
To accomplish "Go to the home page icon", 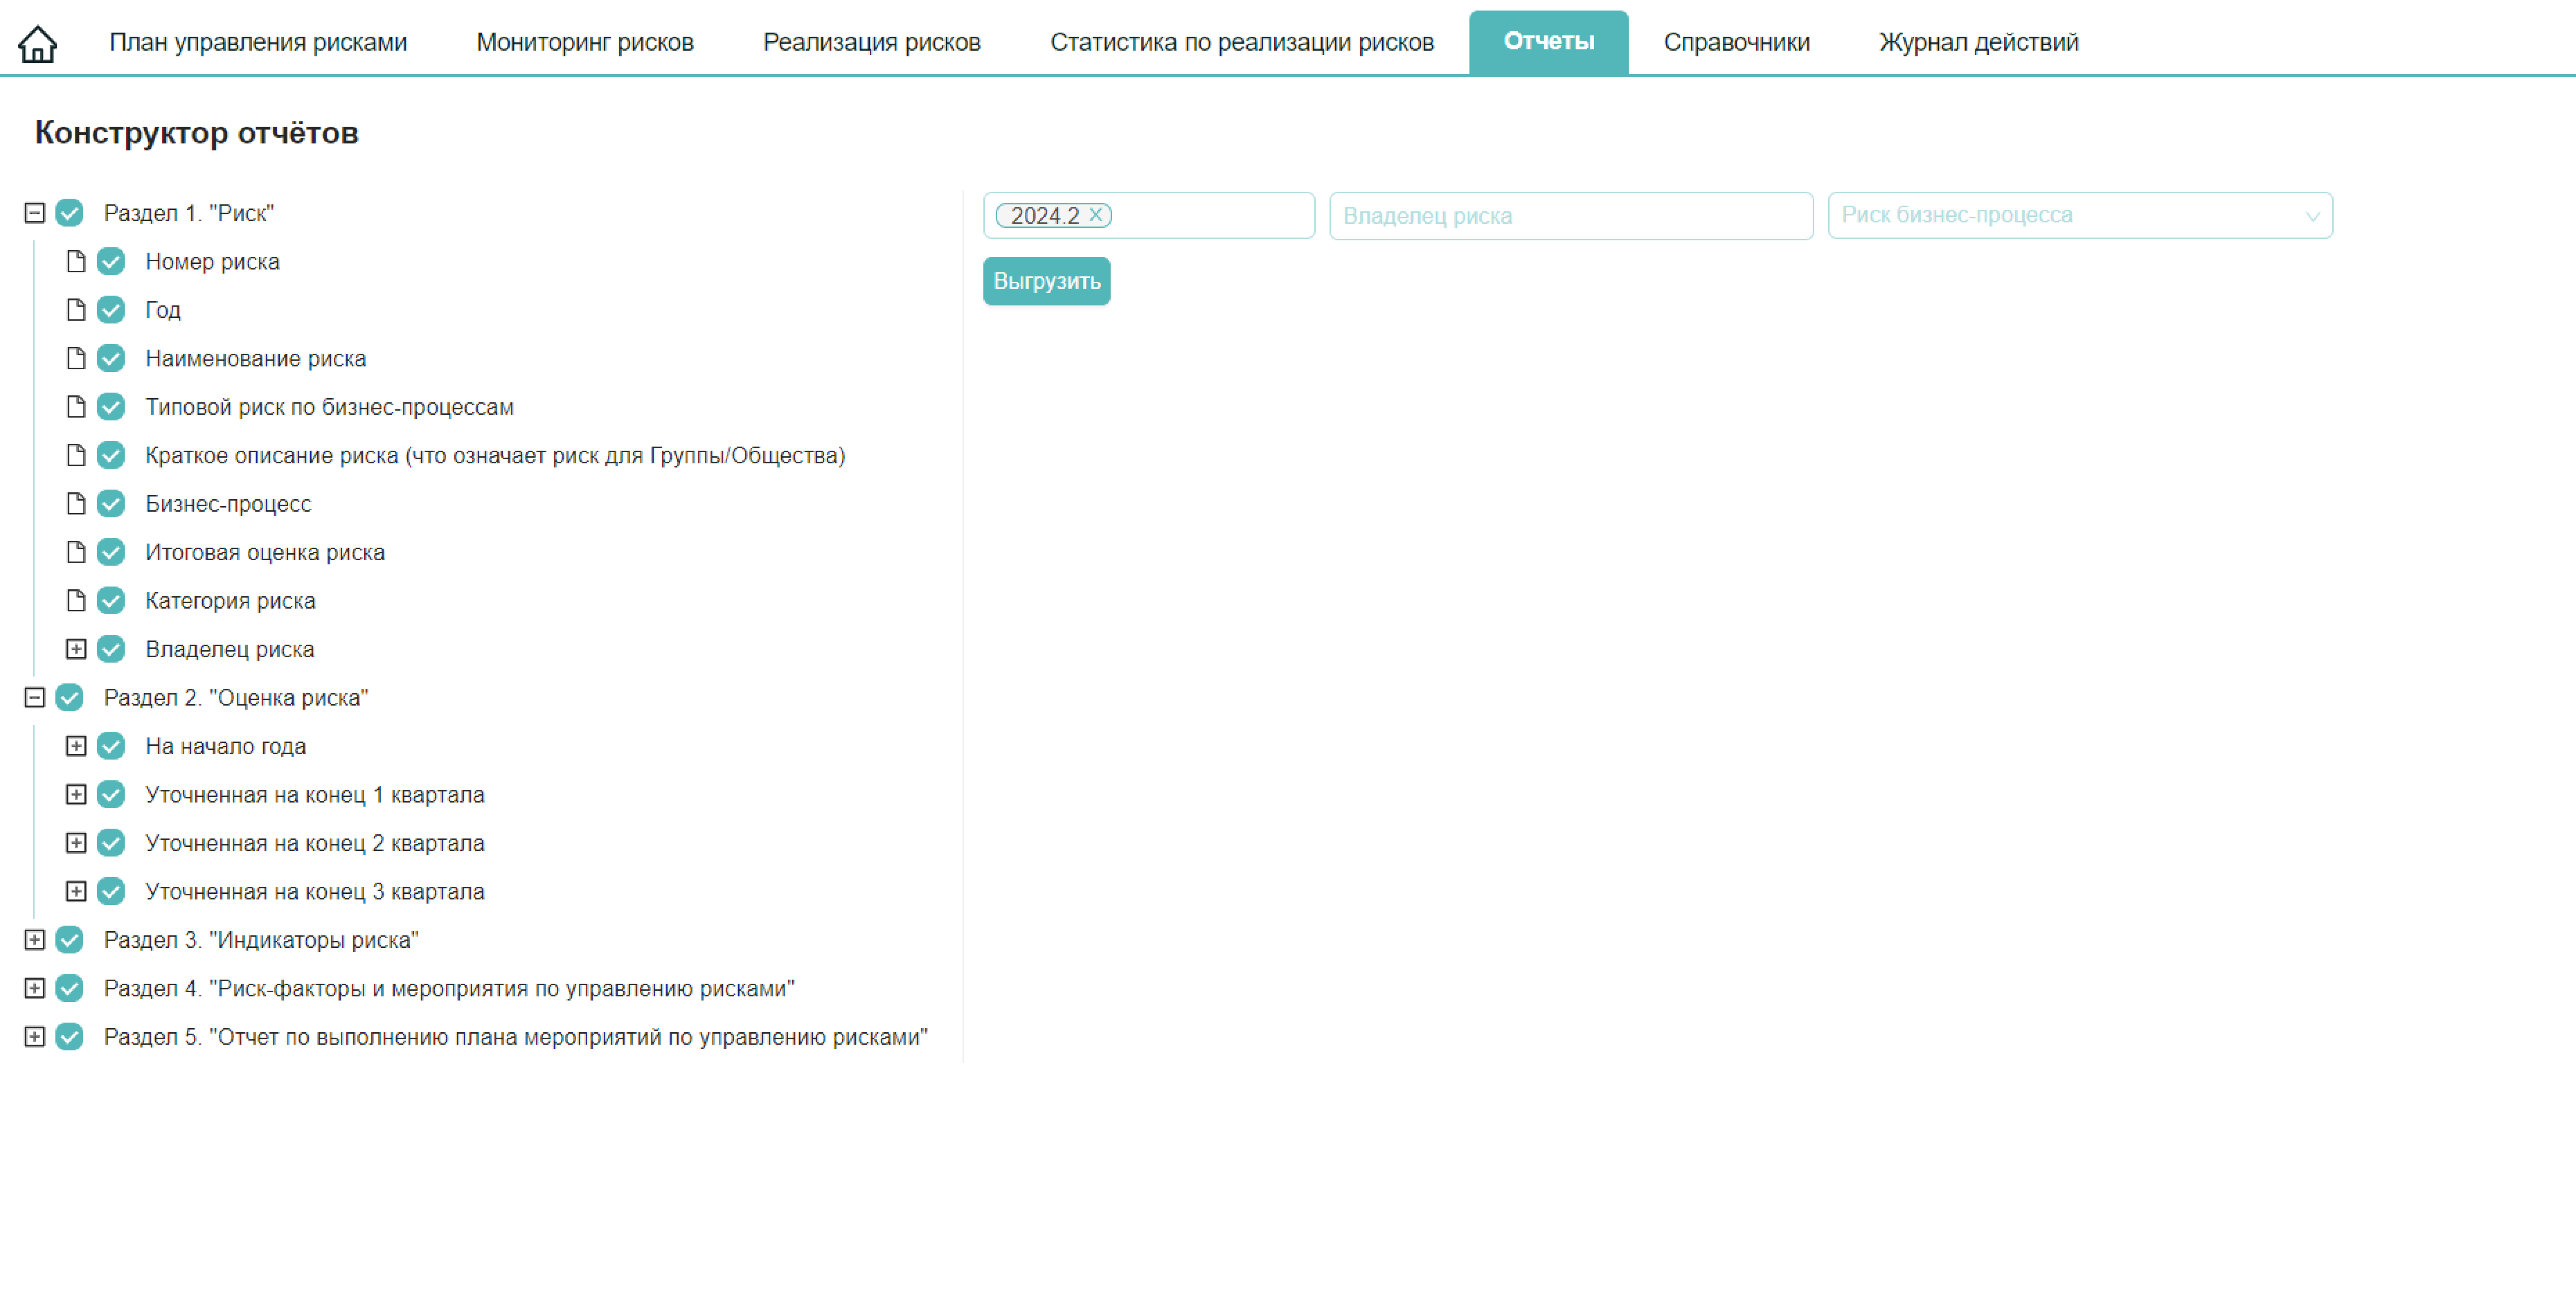I will 38,43.
